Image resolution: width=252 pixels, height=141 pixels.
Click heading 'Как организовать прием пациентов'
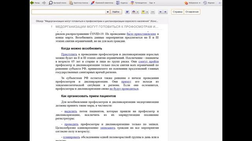(88, 96)
